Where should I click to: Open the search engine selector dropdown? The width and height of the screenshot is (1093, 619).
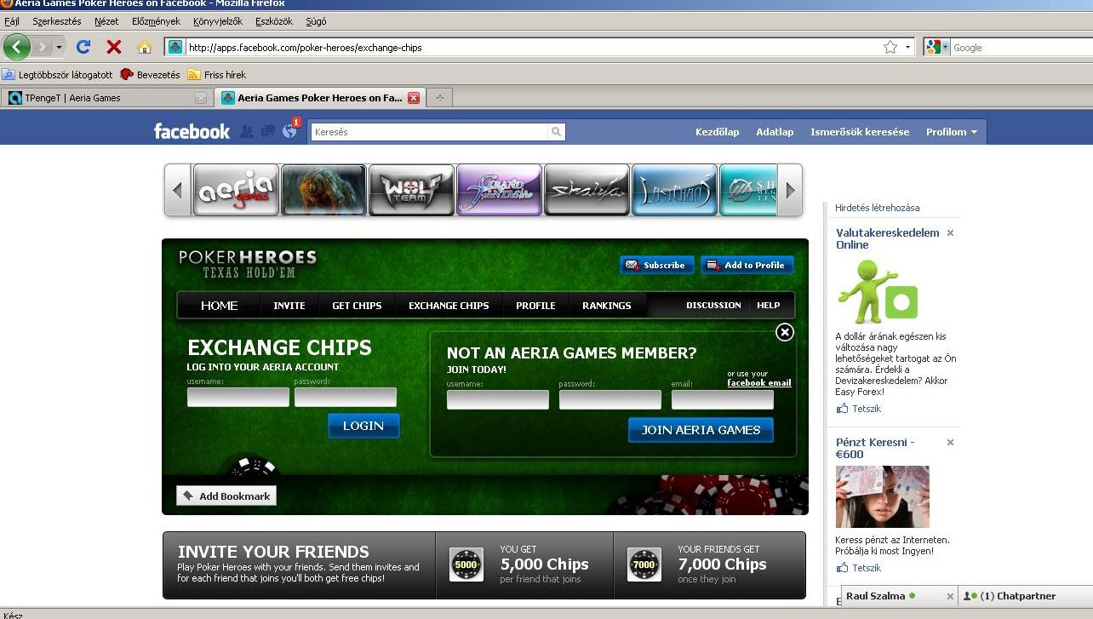(x=937, y=48)
